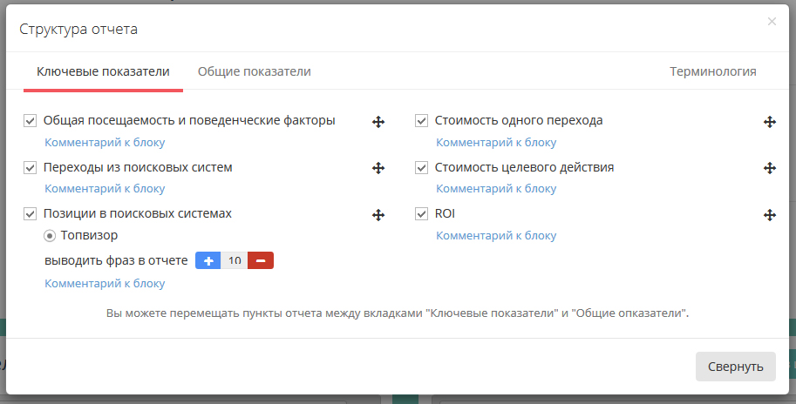The width and height of the screenshot is (796, 404).
Task: Open the Терминология tab
Action: pyautogui.click(x=713, y=71)
